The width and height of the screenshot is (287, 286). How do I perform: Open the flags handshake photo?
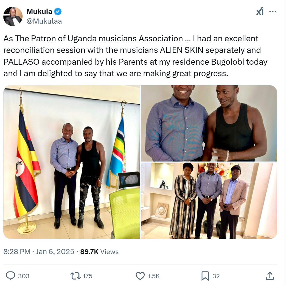coord(72,162)
